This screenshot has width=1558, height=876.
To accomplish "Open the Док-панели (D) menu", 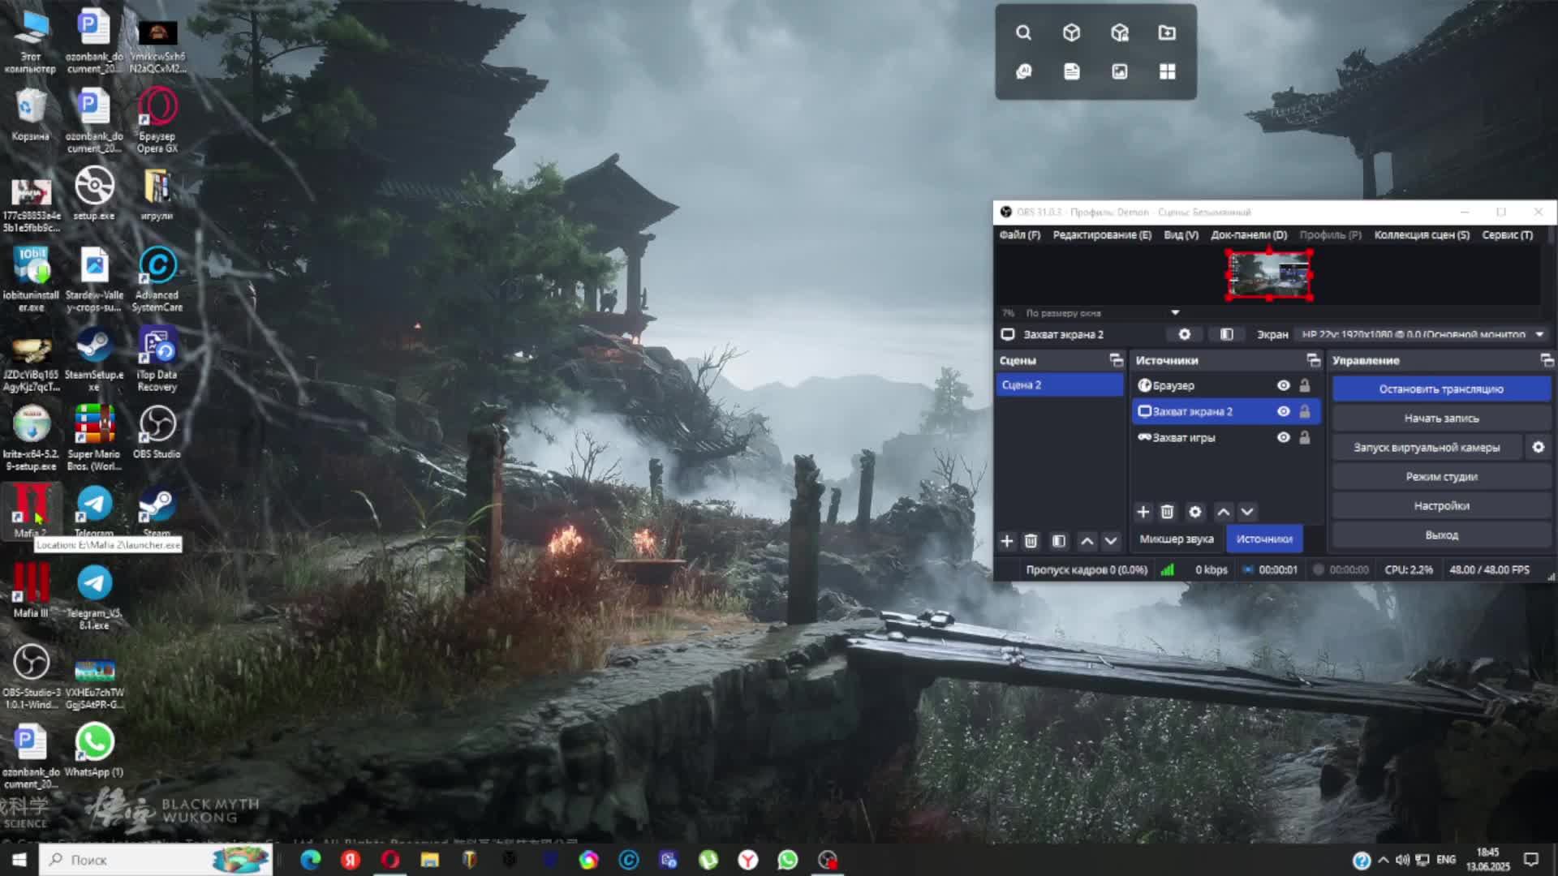I will 1249,234.
